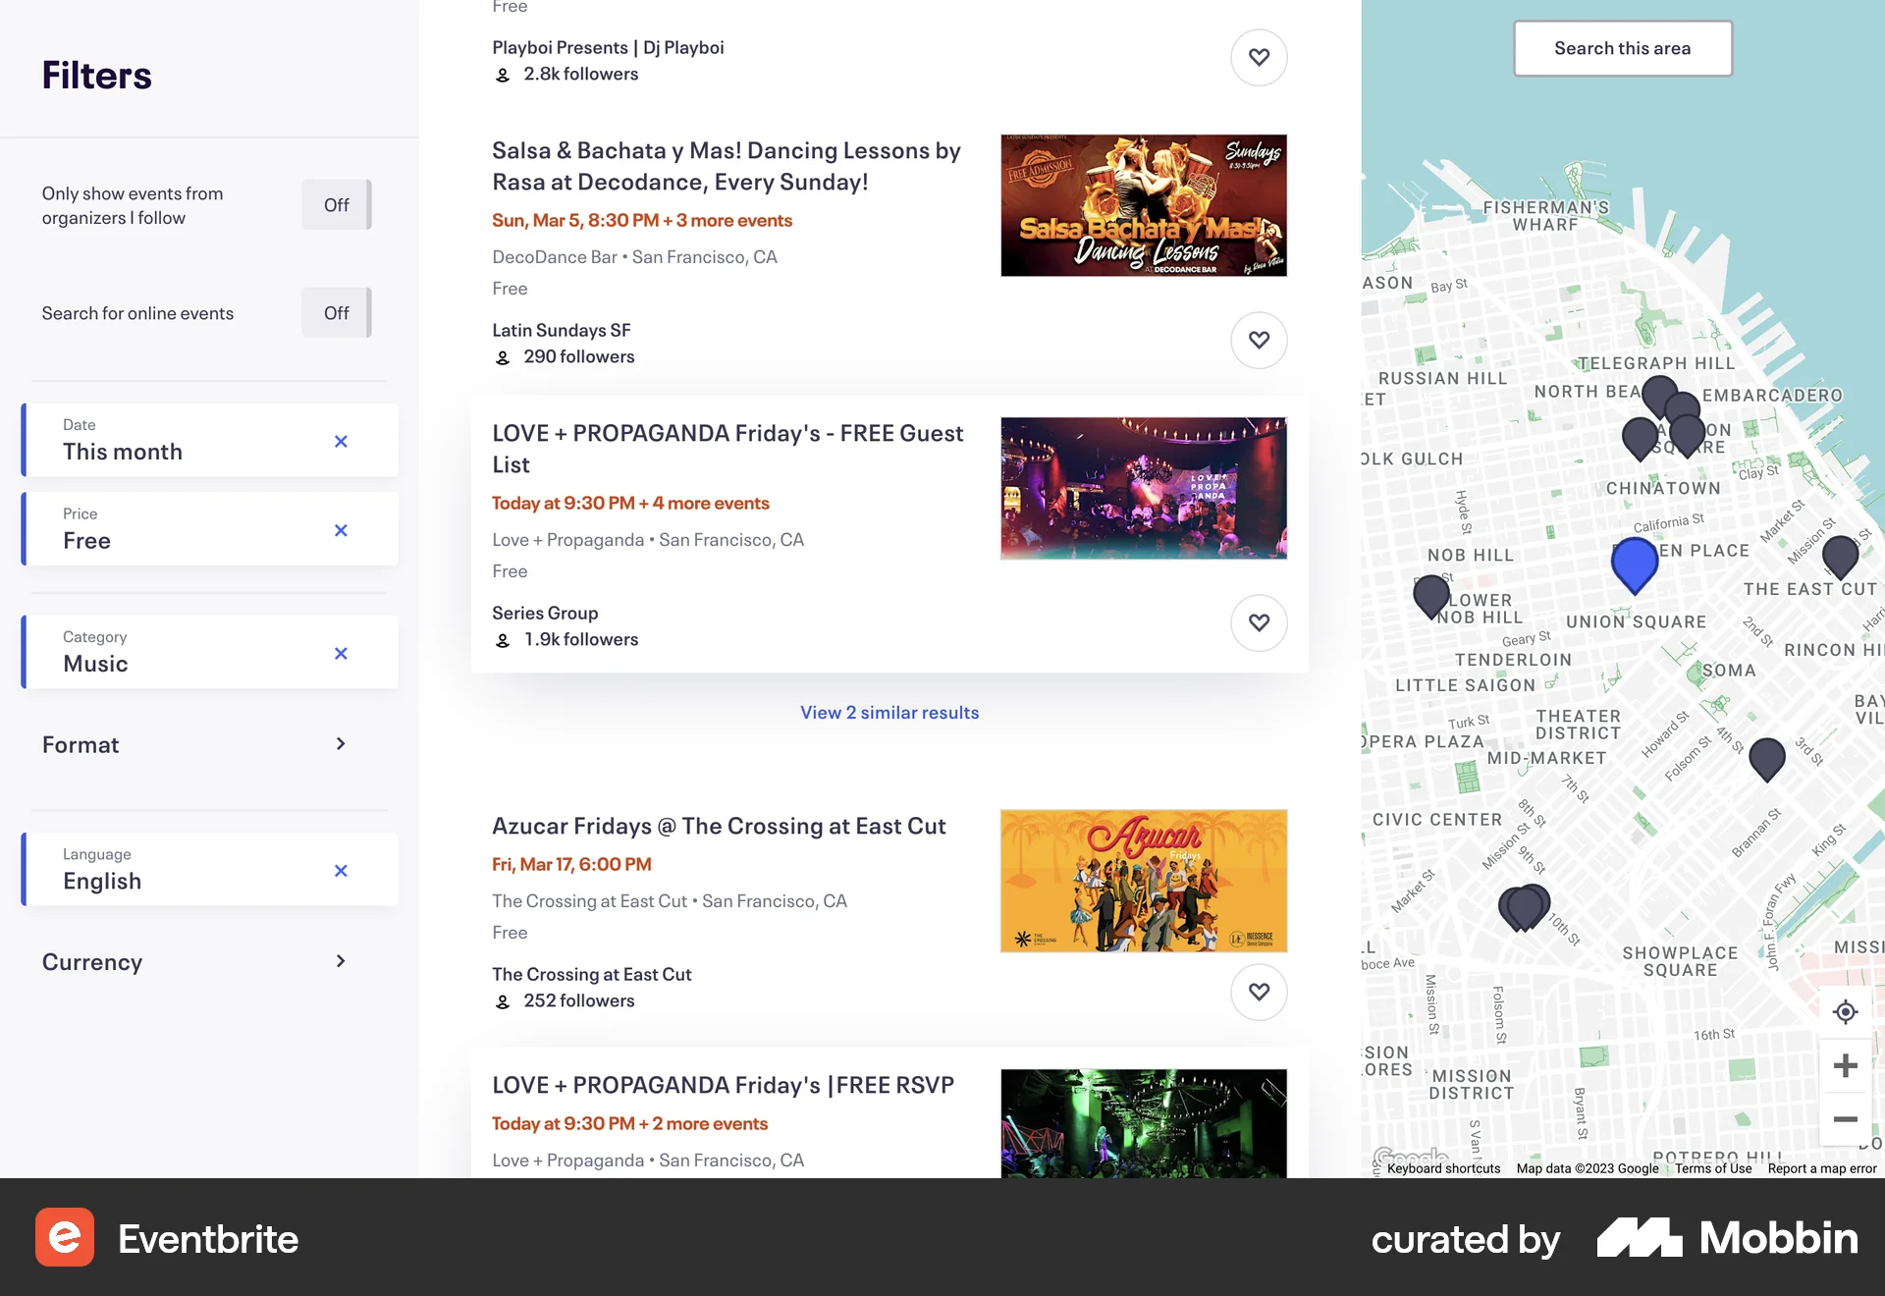Click the my-location icon on the map
The width and height of the screenshot is (1885, 1296).
1846,1011
